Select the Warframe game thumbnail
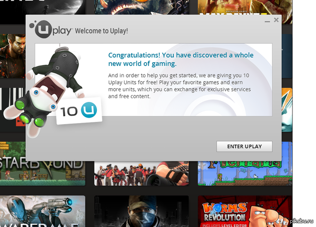 [x=43, y=211]
